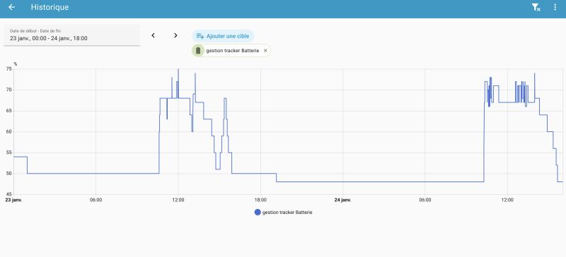Click the 24 janv. axis label
Viewport: 566px width, 257px height.
342,200
